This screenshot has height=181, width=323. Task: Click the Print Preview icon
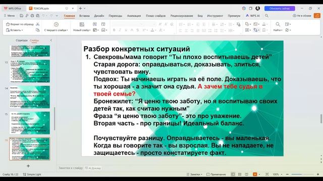[38, 16]
